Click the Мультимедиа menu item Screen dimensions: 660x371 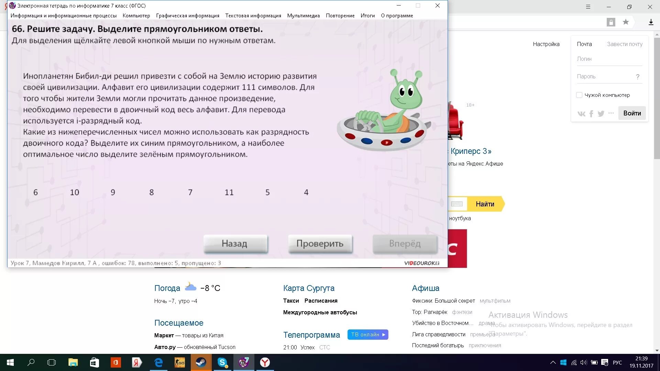click(x=303, y=15)
